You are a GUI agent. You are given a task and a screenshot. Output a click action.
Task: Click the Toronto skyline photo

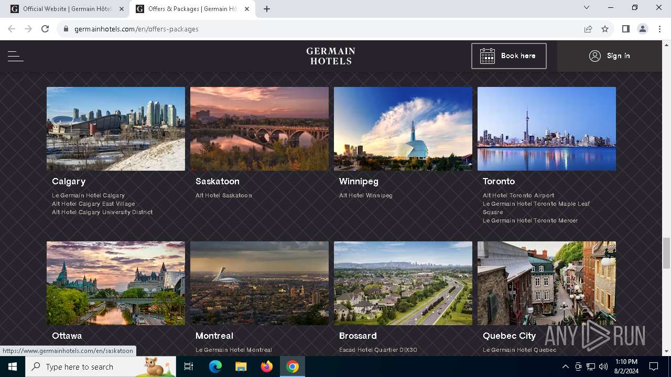[x=547, y=129]
